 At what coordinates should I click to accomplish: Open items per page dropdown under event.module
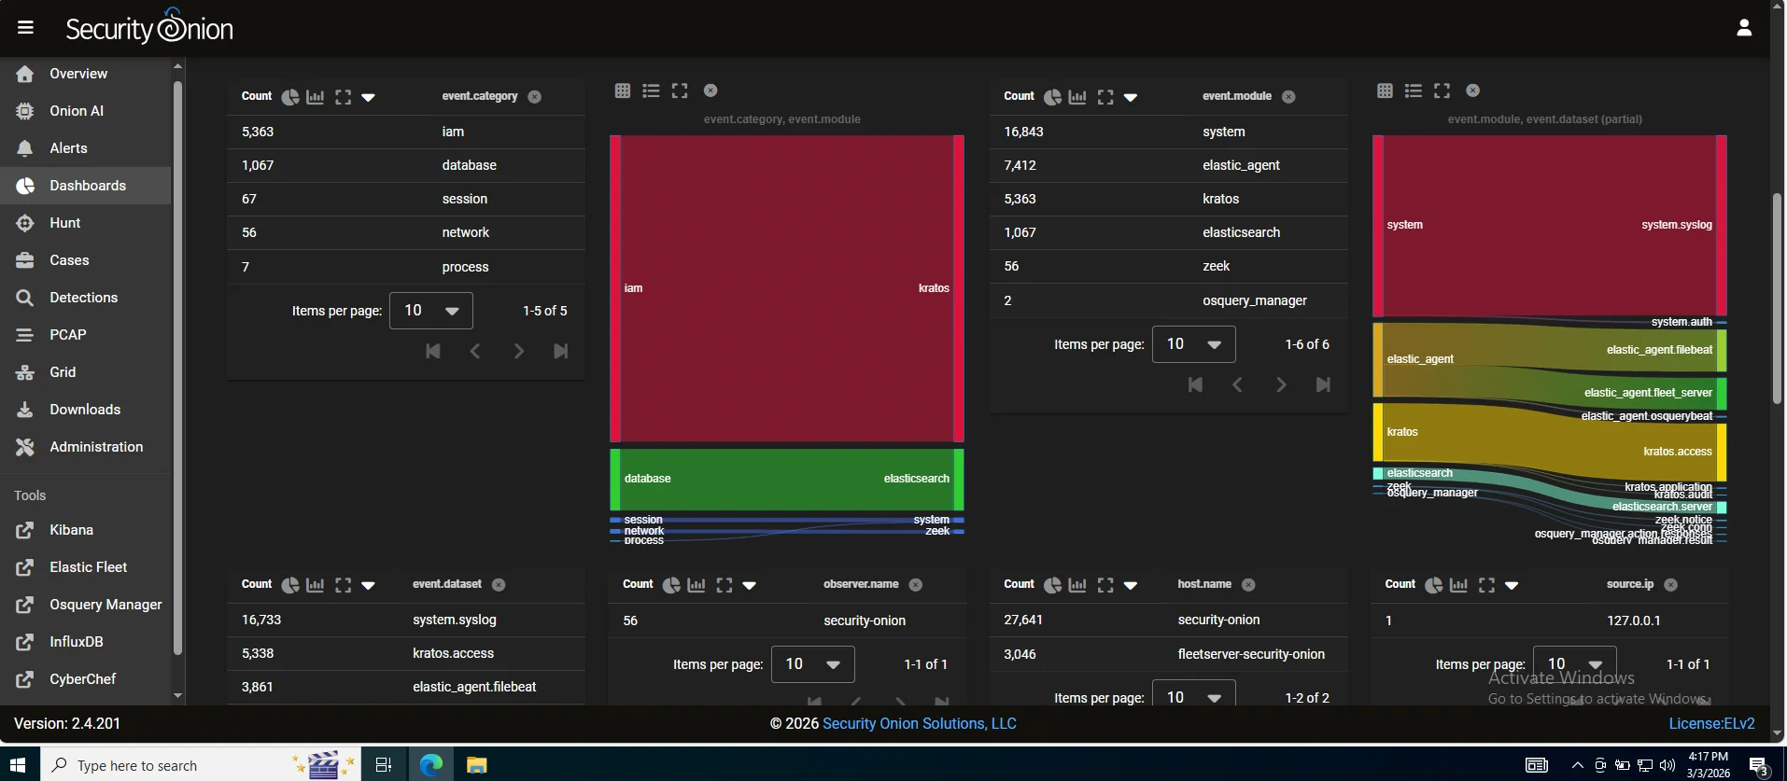pos(1193,344)
